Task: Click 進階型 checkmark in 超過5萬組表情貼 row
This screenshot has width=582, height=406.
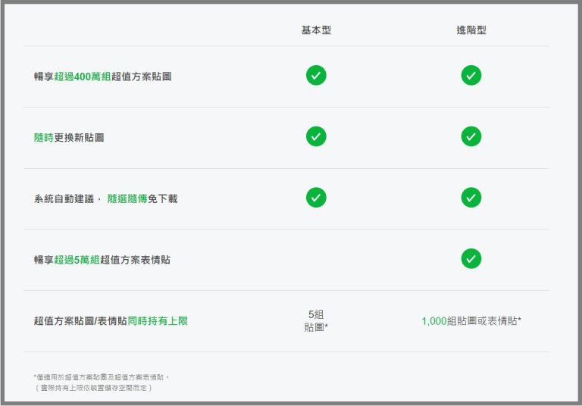Action: pos(471,259)
